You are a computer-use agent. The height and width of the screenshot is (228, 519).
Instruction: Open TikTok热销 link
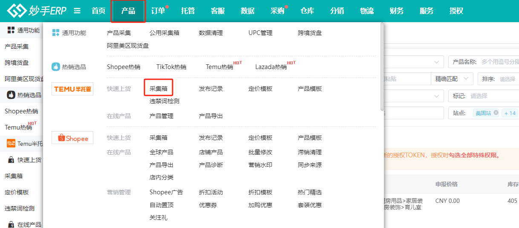click(x=171, y=67)
